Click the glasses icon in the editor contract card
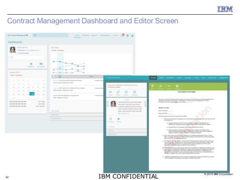Viewport: 240px width, 180px height. [110, 92]
